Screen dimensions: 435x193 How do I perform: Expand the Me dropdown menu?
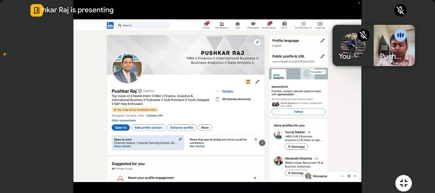click(x=284, y=25)
